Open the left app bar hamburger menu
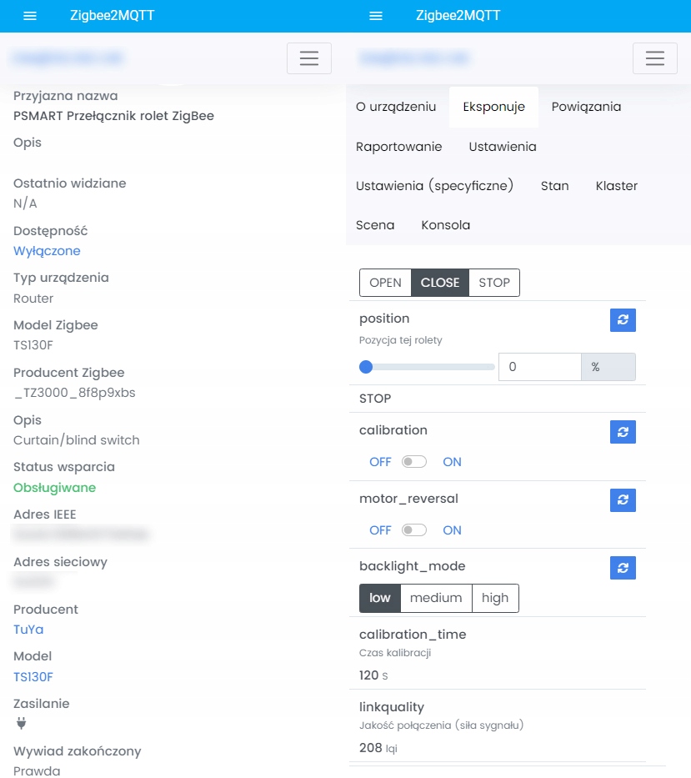Viewport: 691px width, 778px height. click(x=30, y=16)
